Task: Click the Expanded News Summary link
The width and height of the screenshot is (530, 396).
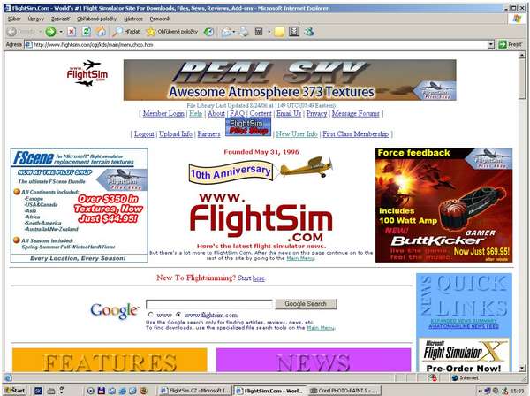Action: [x=464, y=321]
